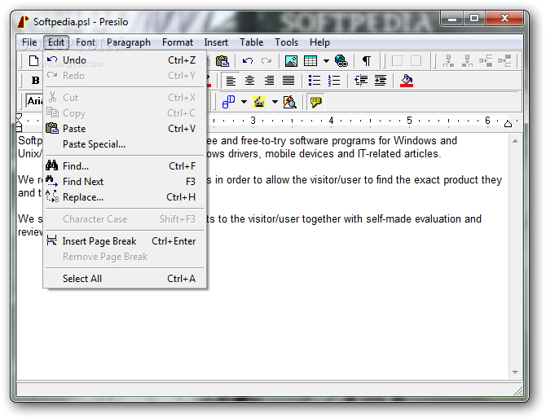Image resolution: width=546 pixels, height=419 pixels.
Task: Click the yellow clapperboard icon
Action: pos(259,102)
